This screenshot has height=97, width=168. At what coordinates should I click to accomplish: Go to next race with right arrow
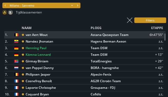[77, 6]
